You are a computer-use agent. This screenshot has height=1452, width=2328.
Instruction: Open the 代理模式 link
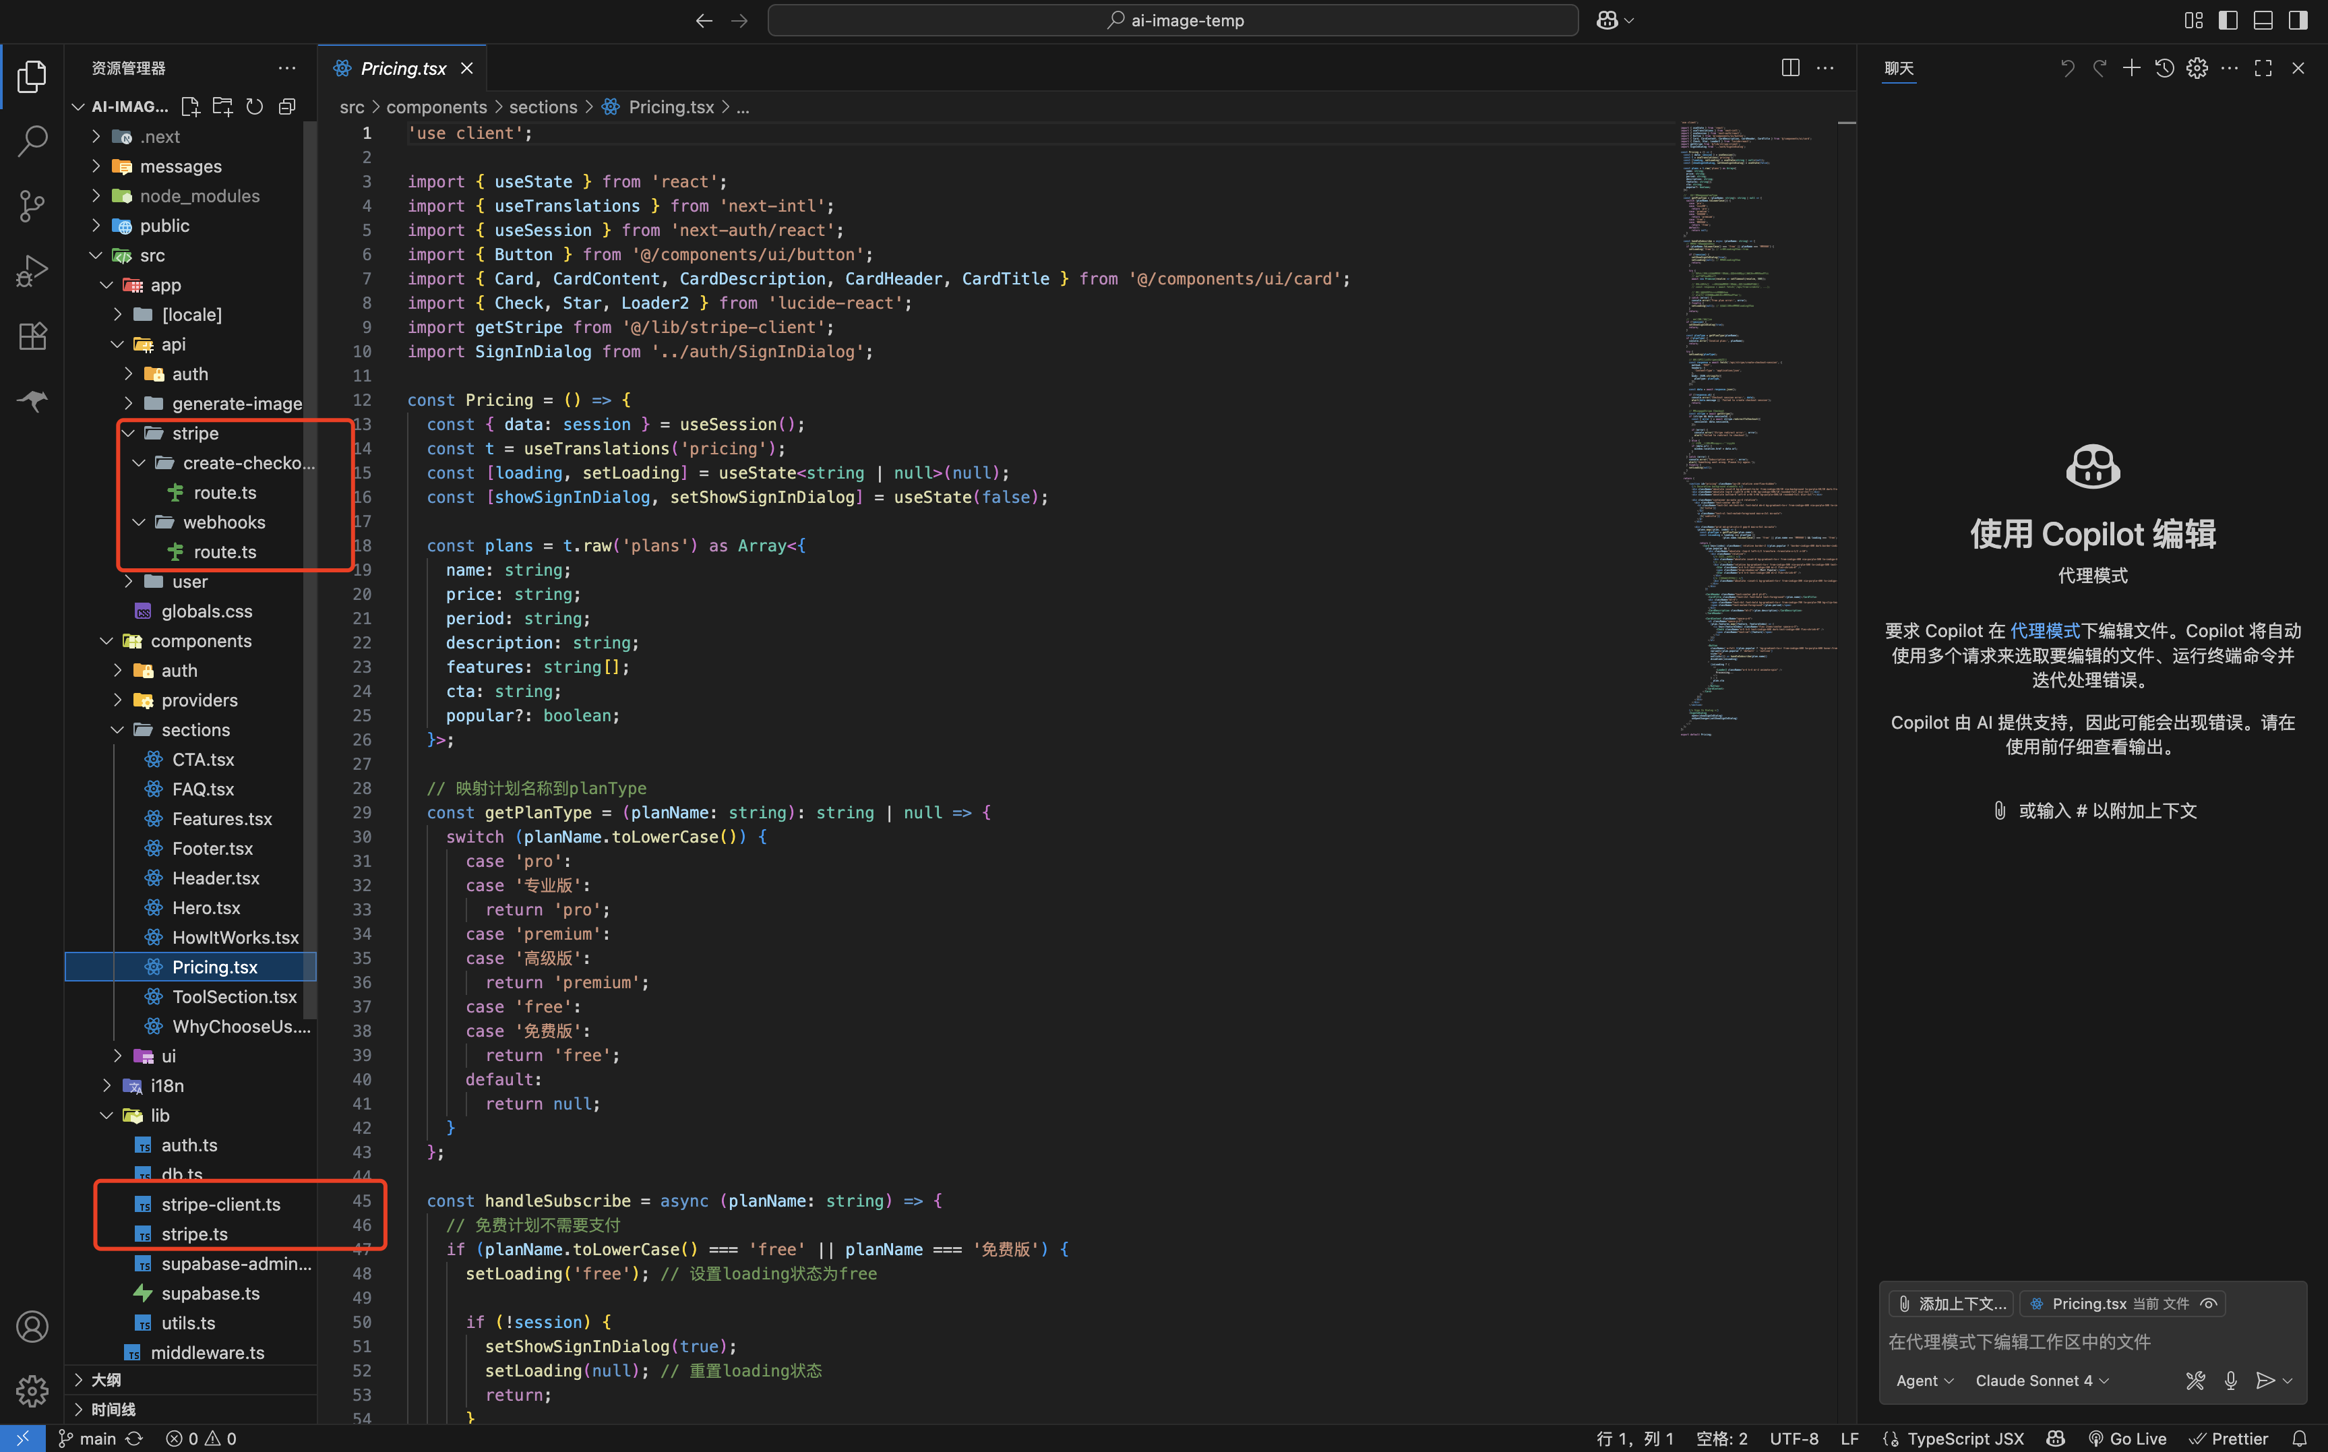2045,631
